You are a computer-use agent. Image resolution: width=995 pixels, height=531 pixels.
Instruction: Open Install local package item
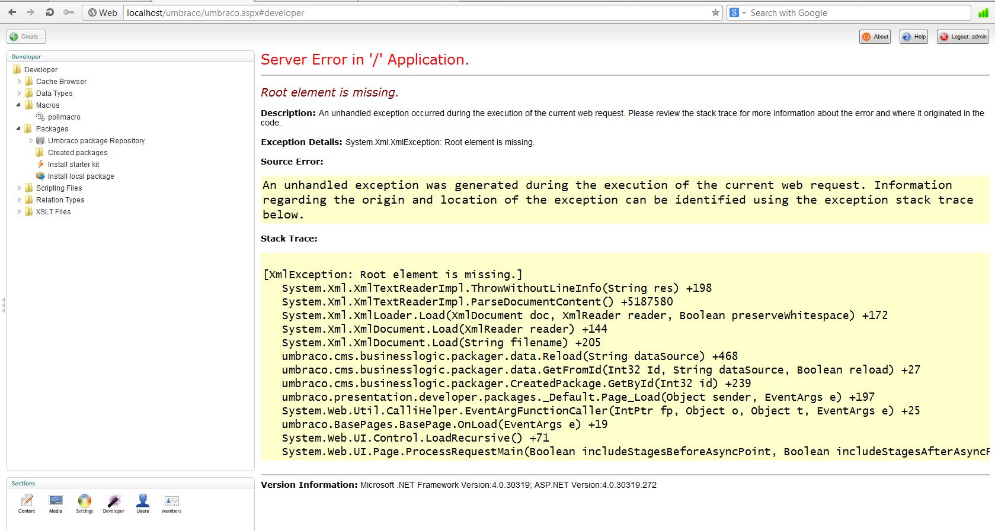pyautogui.click(x=81, y=176)
